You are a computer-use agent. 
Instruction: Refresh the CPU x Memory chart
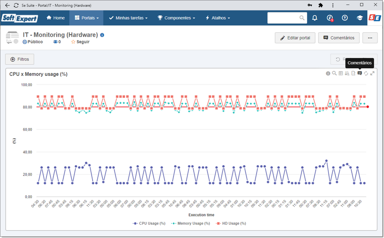pos(366,73)
